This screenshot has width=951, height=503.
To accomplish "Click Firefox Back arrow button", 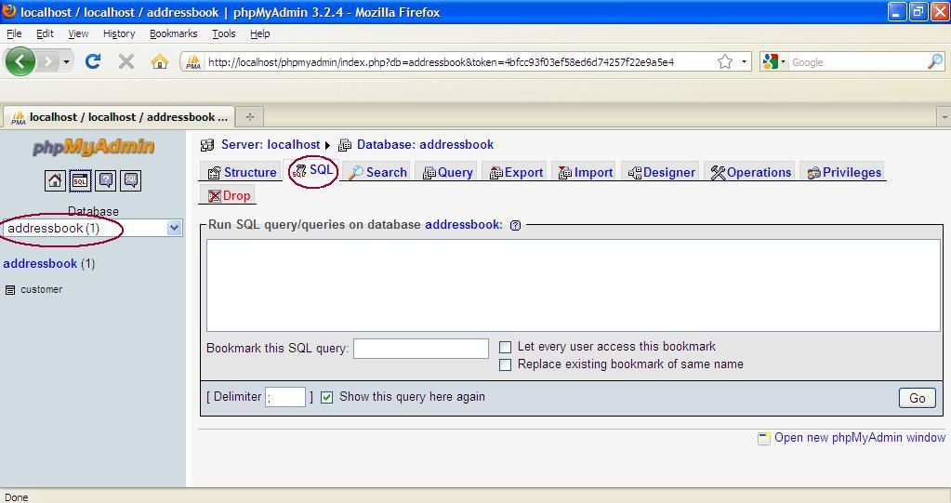I will pos(20,61).
